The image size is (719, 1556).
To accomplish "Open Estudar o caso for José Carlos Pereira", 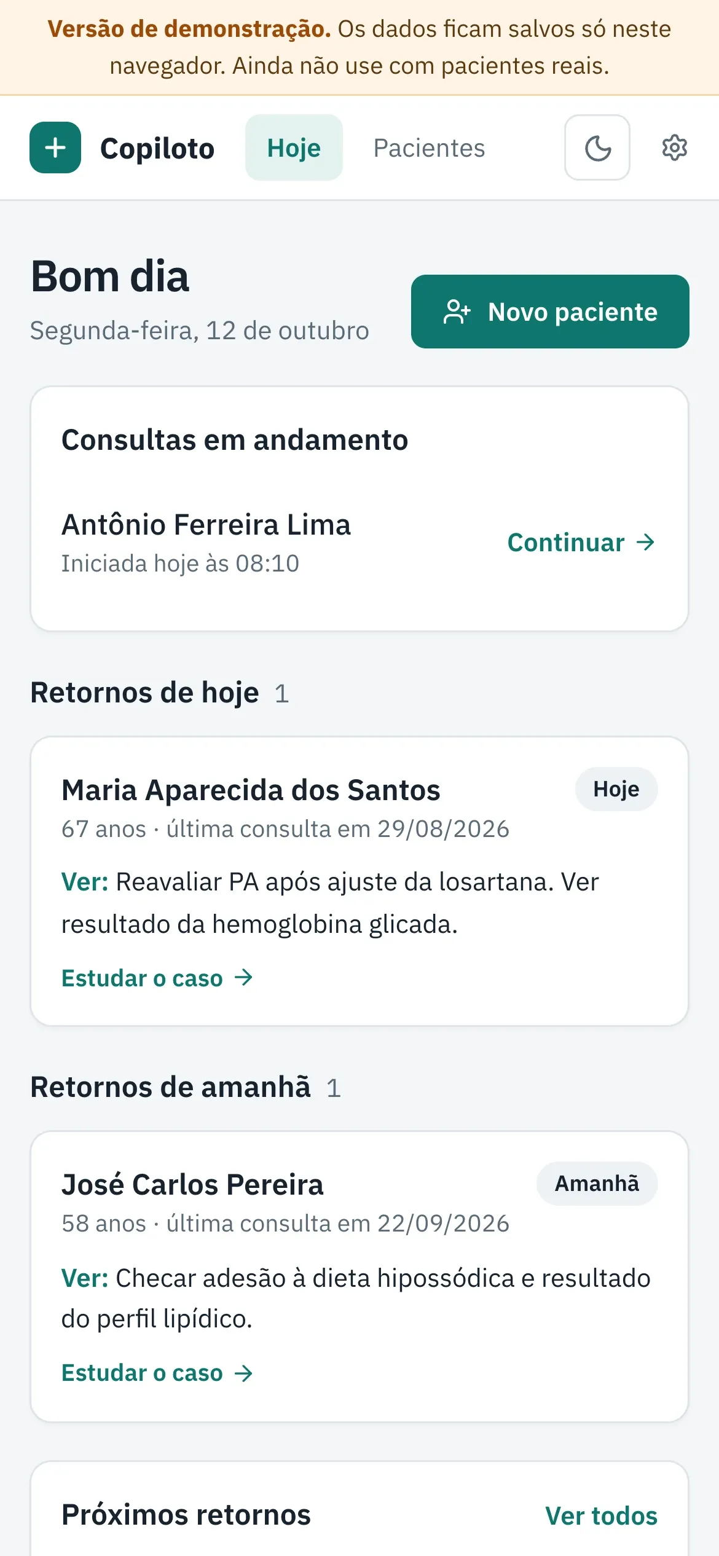I will point(157,1372).
